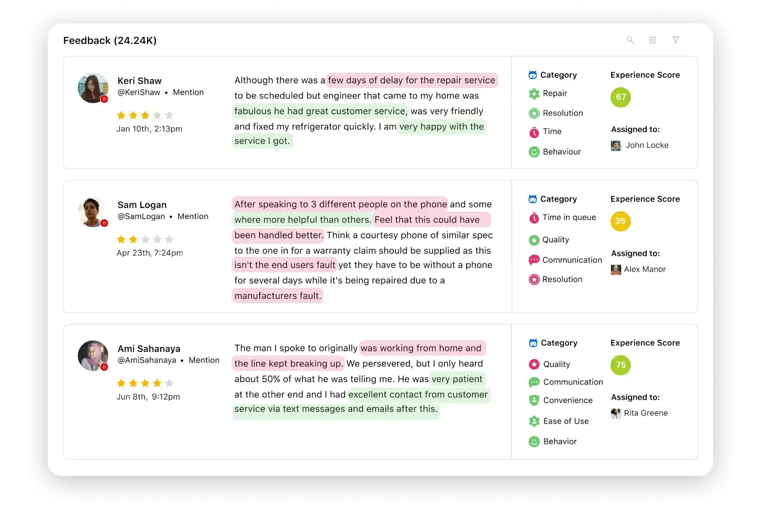Open the filter funnel icon
Screen dimensions: 761x509
coord(676,40)
